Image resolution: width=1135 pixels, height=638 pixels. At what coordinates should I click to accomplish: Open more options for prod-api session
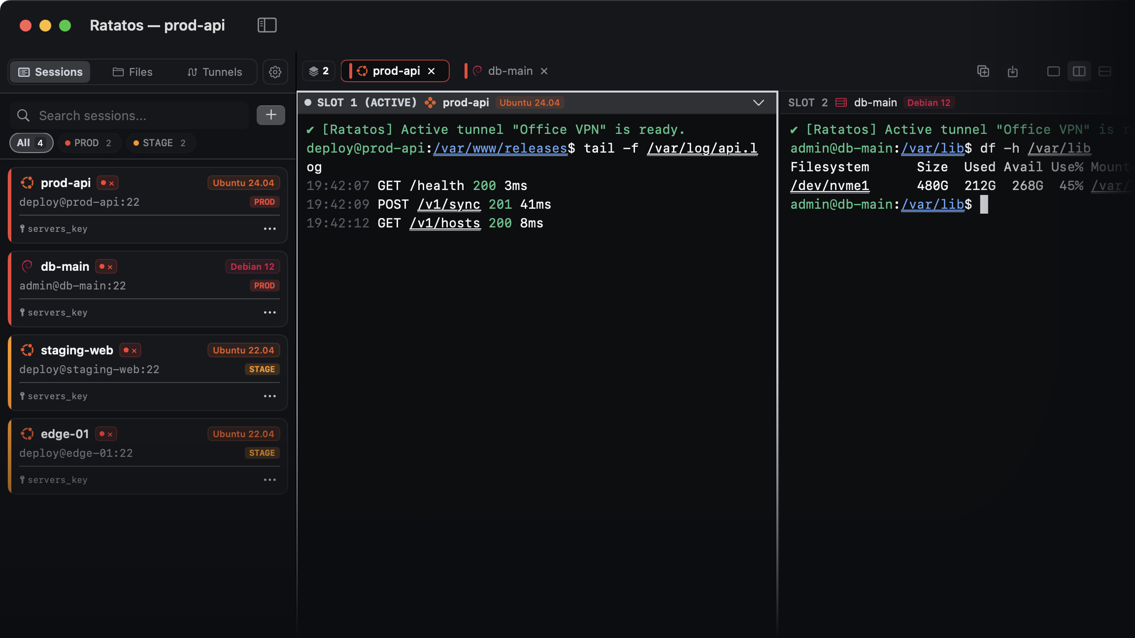click(x=269, y=229)
